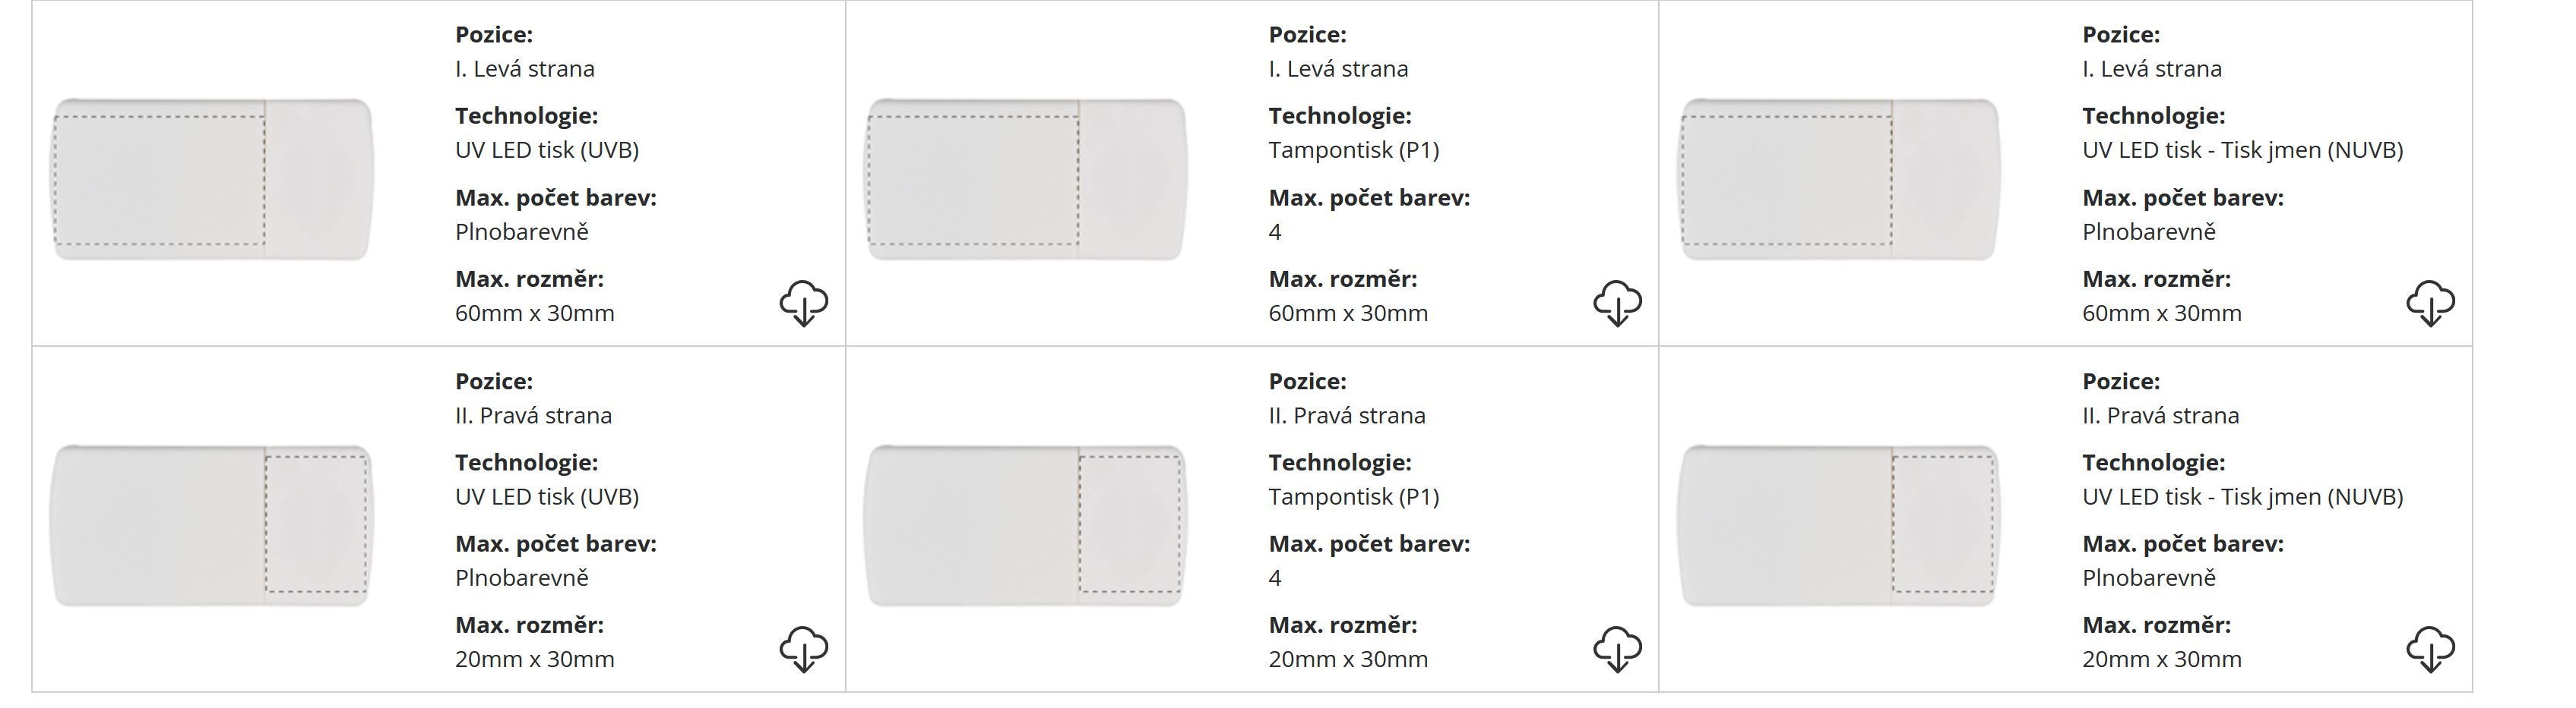Download template for Levá strana Tampontisk (P1)
Viewport: 2576px width, 708px height.
pyautogui.click(x=1616, y=303)
